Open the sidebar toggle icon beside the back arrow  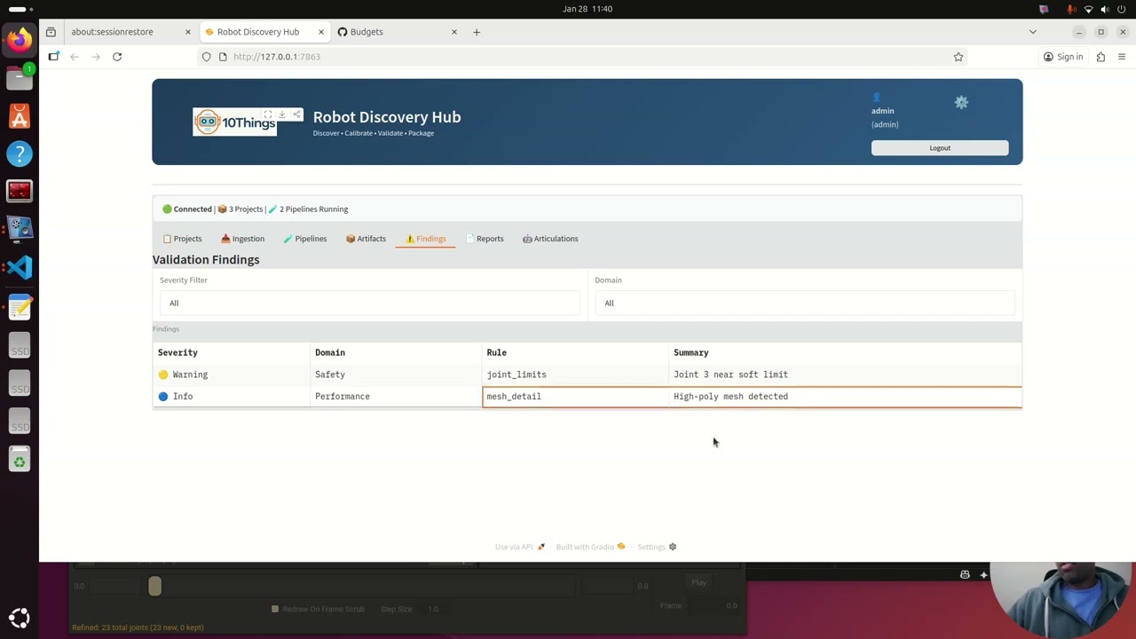coord(53,57)
